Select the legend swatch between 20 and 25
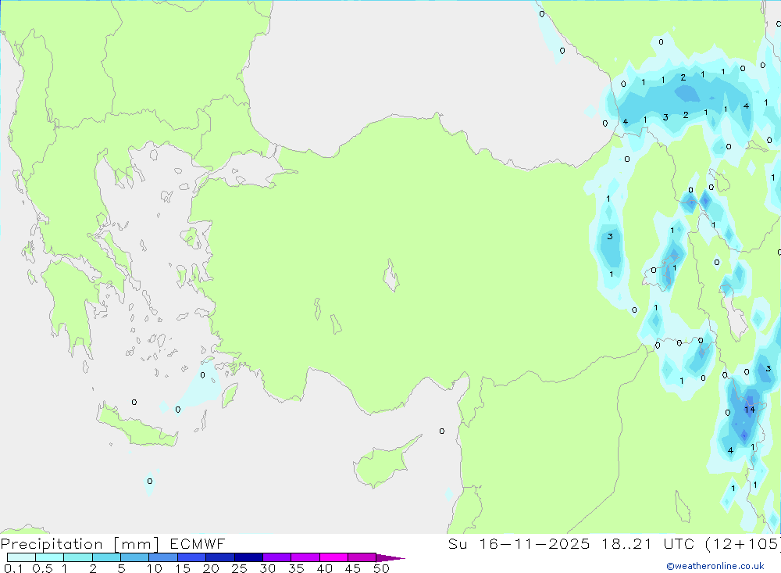The width and height of the screenshot is (781, 573). point(220,557)
